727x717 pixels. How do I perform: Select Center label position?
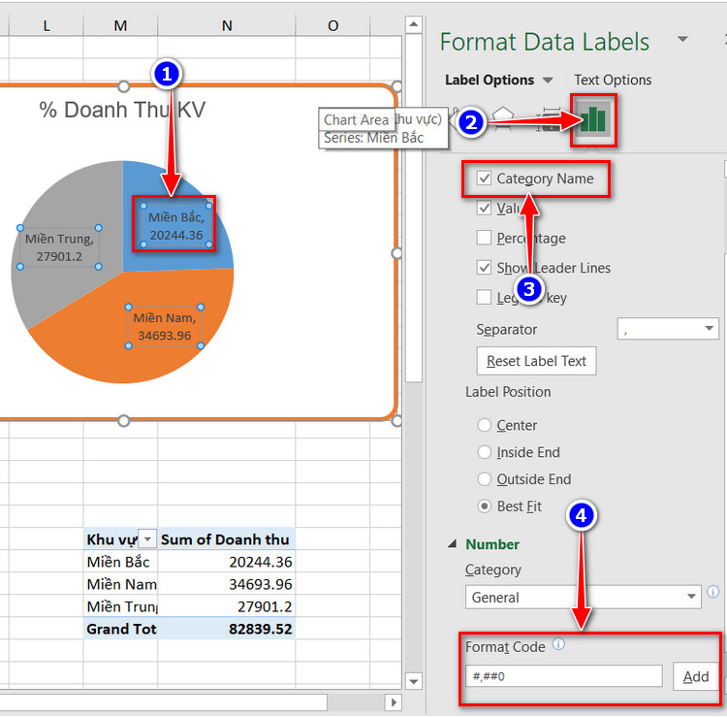click(x=484, y=425)
